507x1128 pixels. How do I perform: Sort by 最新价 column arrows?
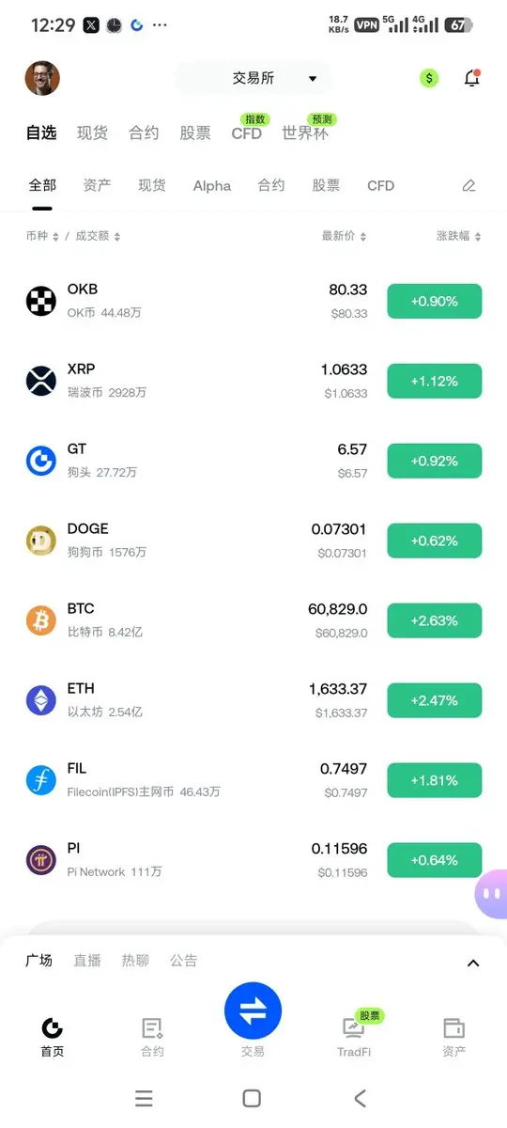pyautogui.click(x=363, y=237)
